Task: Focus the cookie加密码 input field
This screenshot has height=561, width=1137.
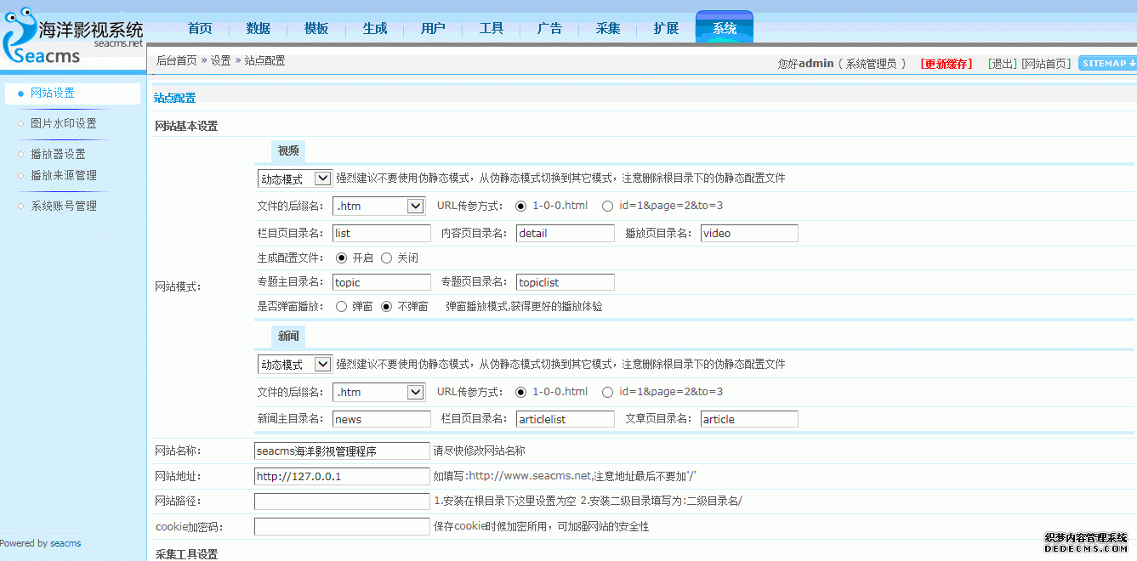Action: 342,527
